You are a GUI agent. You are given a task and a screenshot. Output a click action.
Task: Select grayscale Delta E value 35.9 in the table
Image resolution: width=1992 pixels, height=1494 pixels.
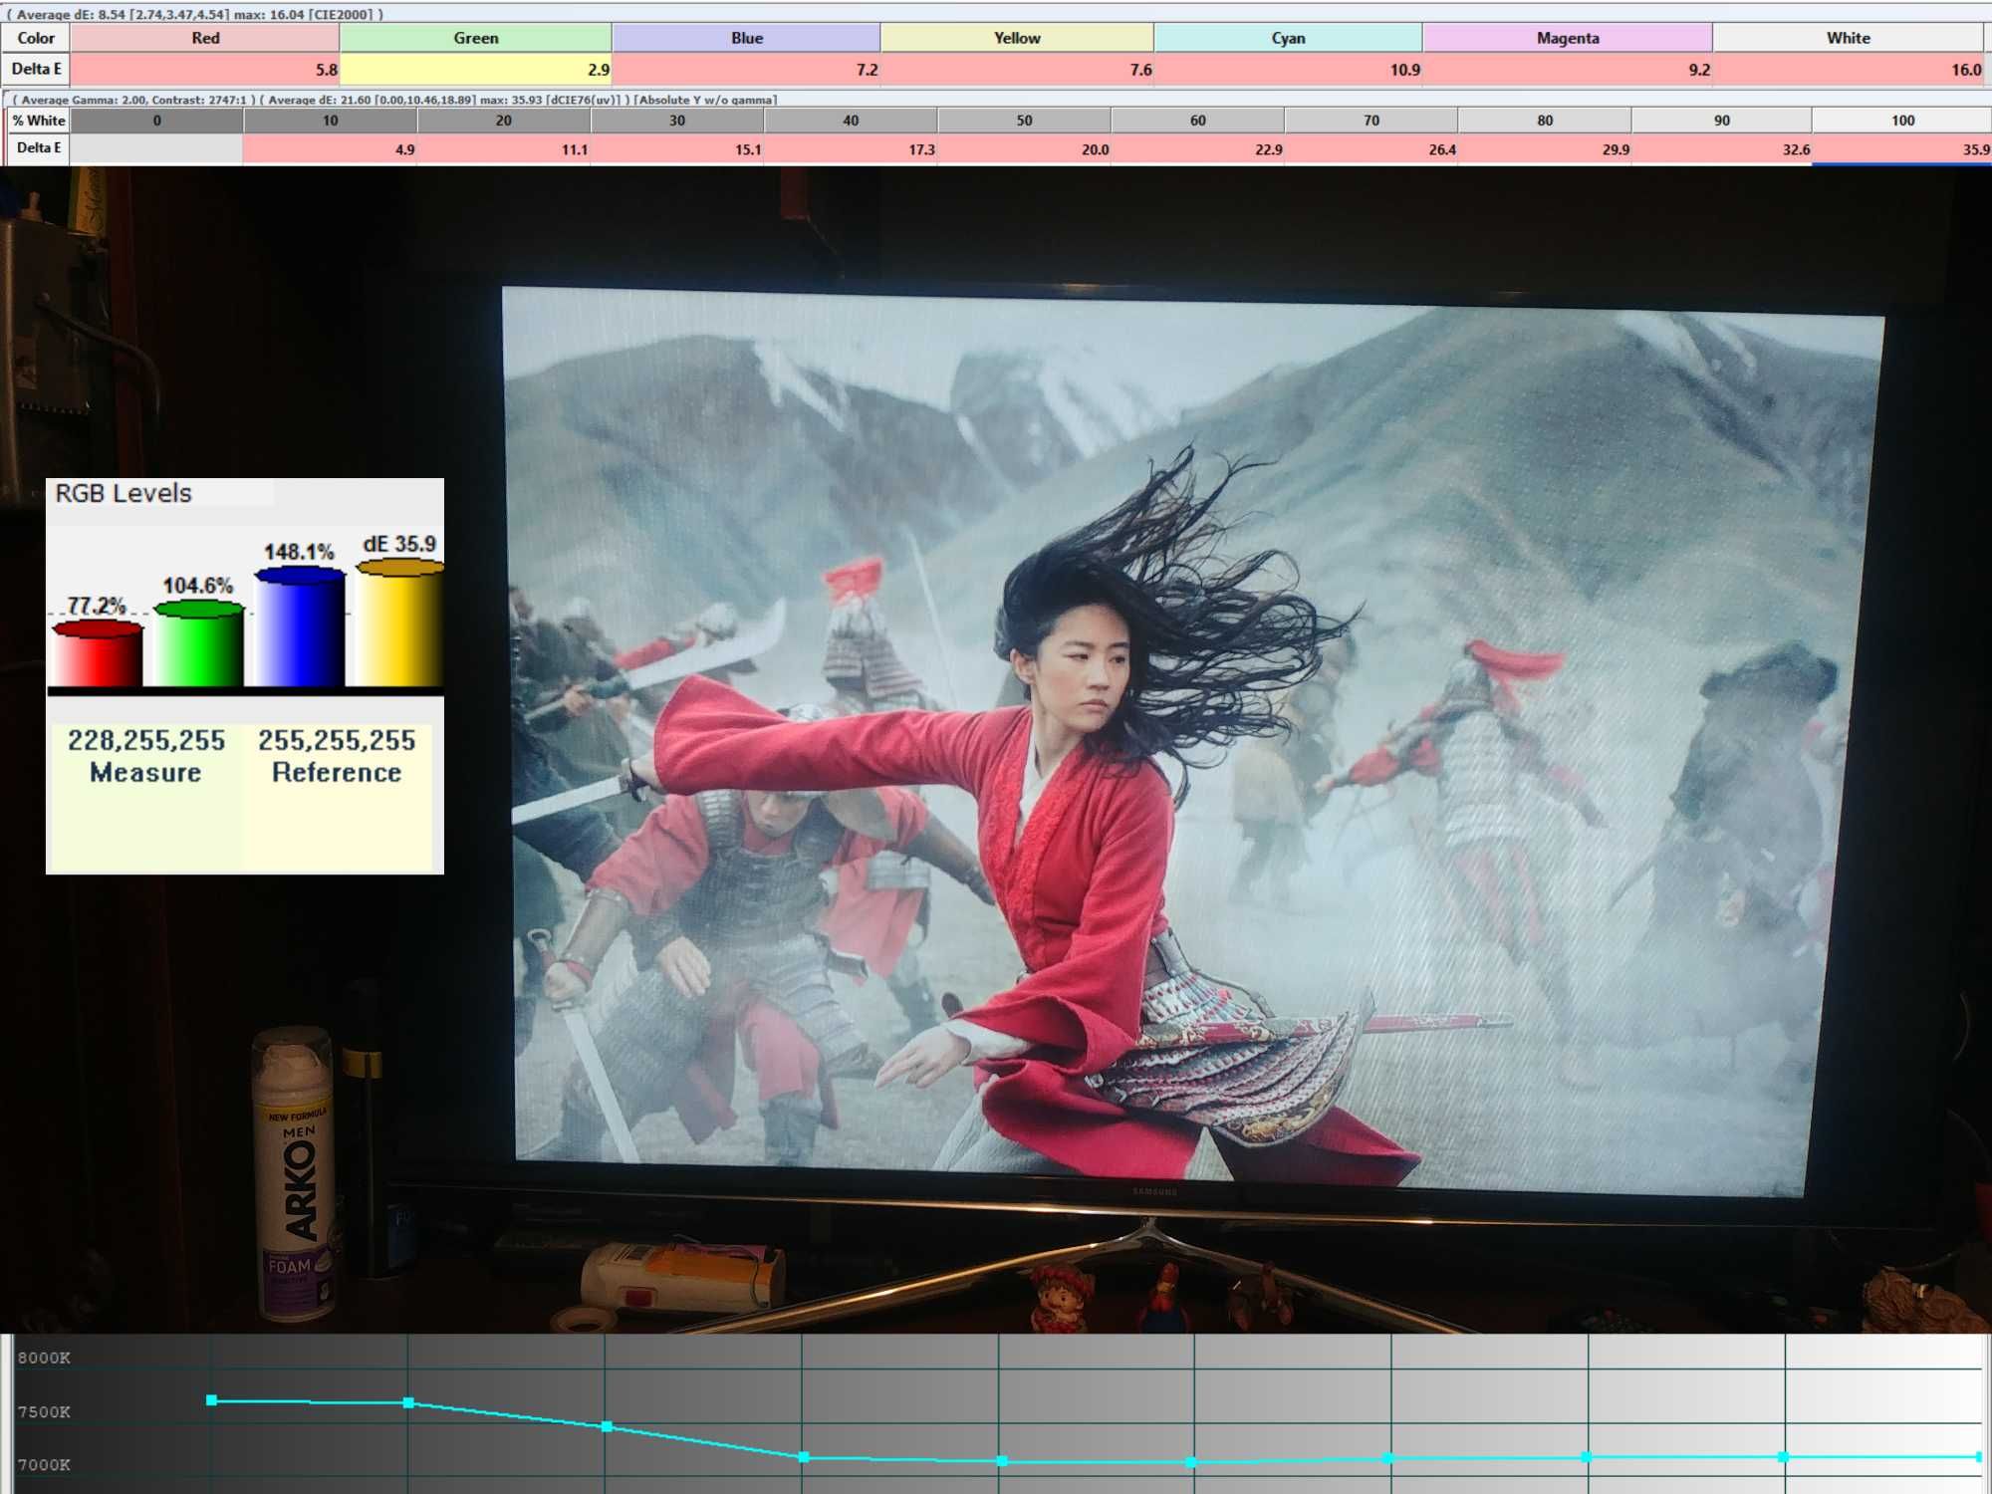1901,149
